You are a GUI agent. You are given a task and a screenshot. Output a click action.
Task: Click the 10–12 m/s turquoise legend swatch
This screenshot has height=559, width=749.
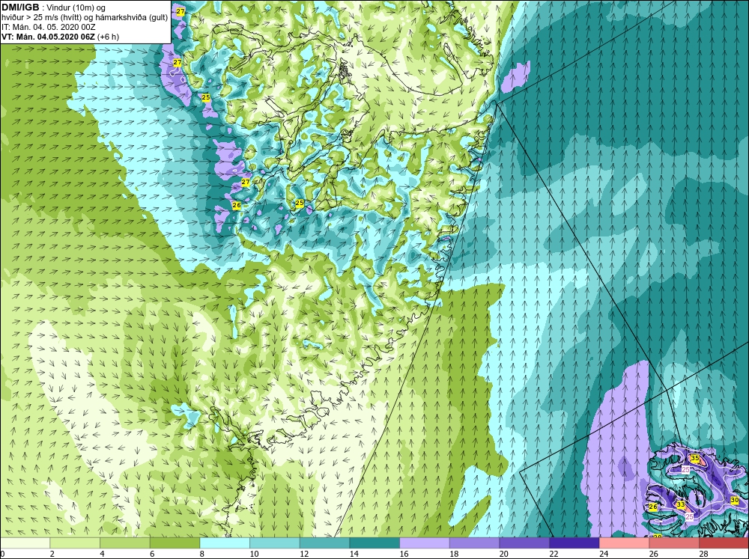pyautogui.click(x=275, y=543)
